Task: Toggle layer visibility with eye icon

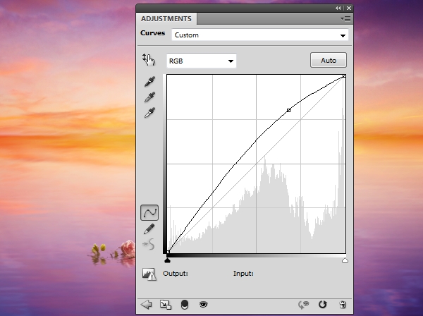Action: (204, 305)
